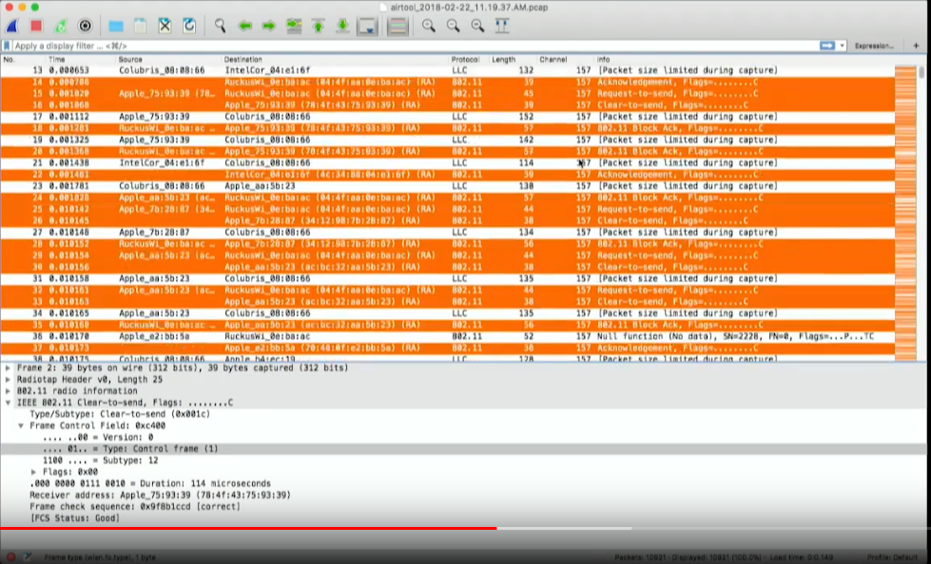Seek the red video progress bar
Screen dimensions: 931x564
tap(248, 528)
